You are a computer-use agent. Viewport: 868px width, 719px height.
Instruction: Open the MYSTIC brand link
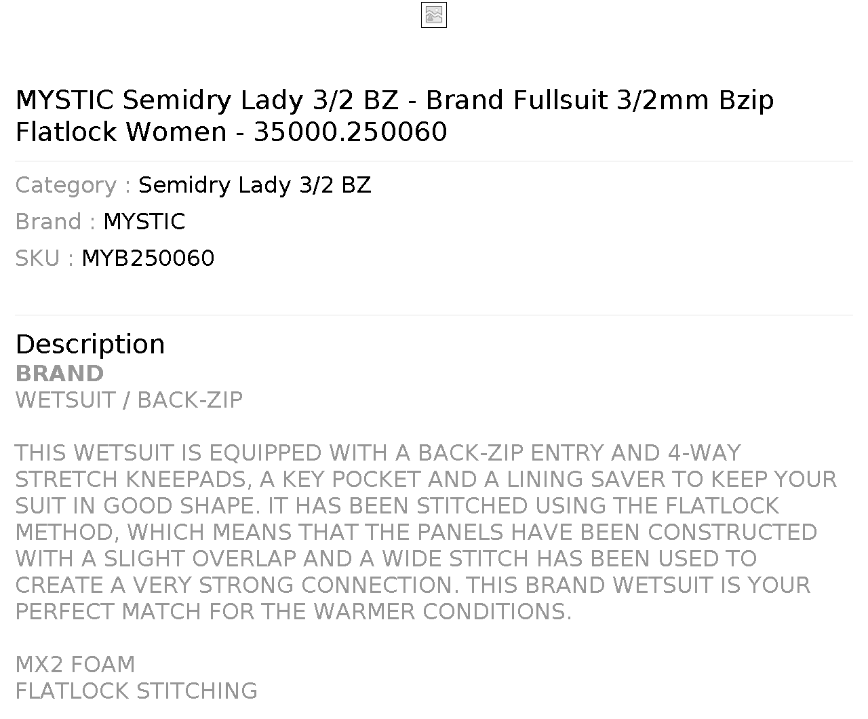(x=144, y=222)
